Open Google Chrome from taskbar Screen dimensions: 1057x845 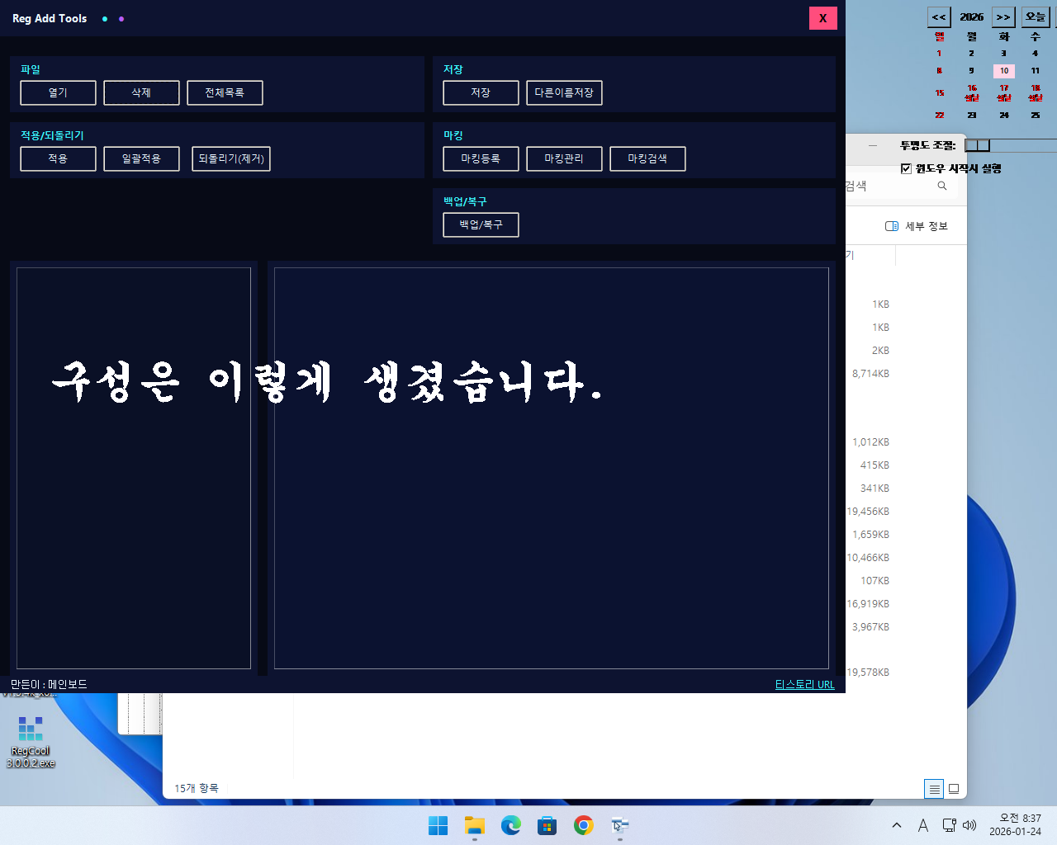tap(584, 825)
